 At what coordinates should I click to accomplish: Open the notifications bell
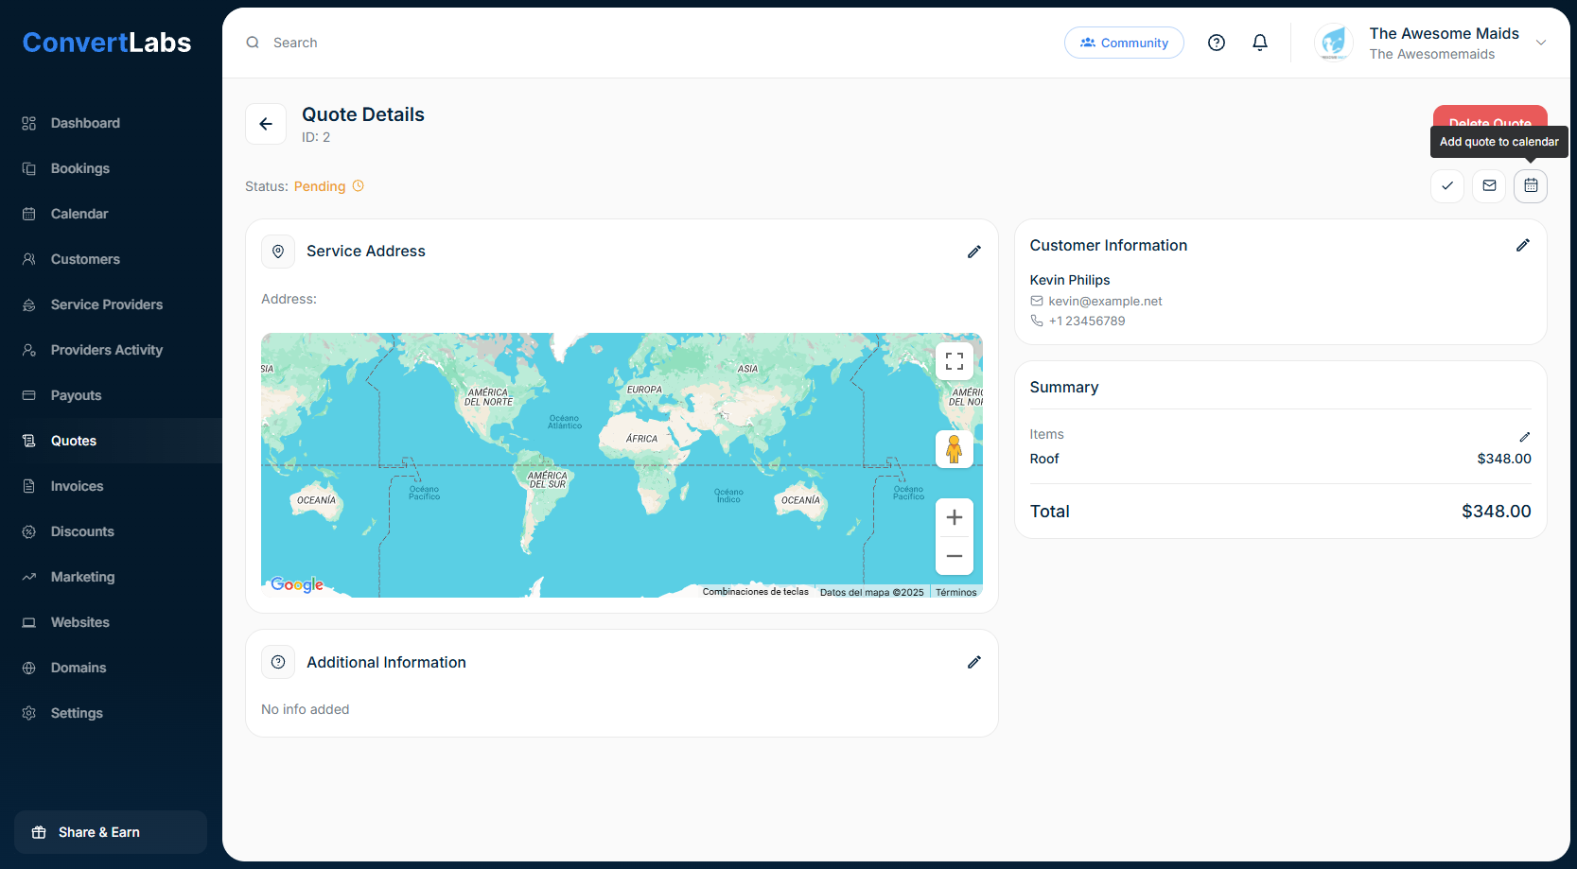1259,43
